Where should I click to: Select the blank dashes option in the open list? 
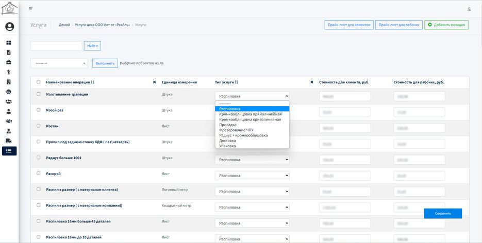pos(252,103)
